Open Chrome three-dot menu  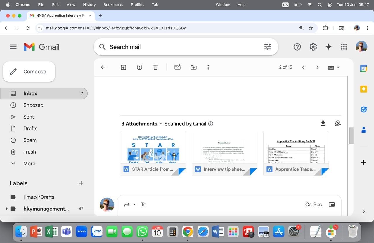click(367, 28)
